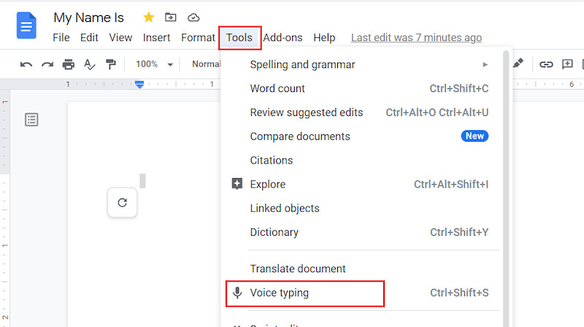Redo the last action
Image resolution: width=584 pixels, height=327 pixels.
tap(47, 64)
